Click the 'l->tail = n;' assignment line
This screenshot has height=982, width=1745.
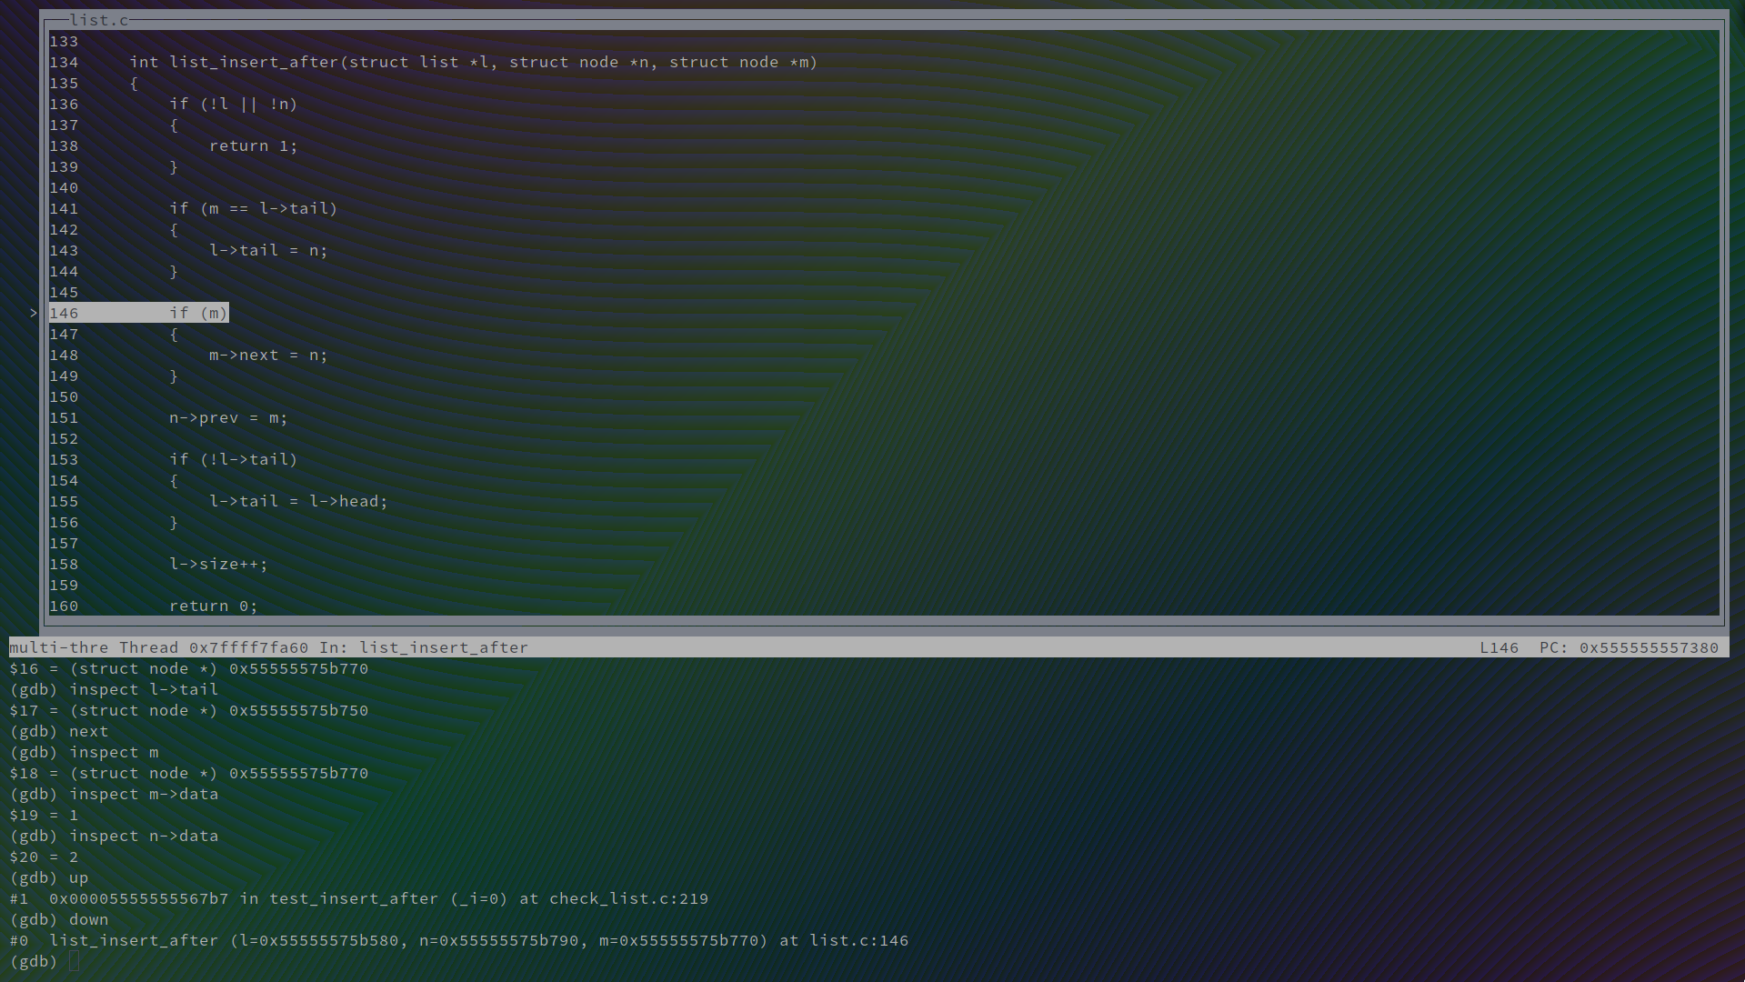pyautogui.click(x=268, y=250)
